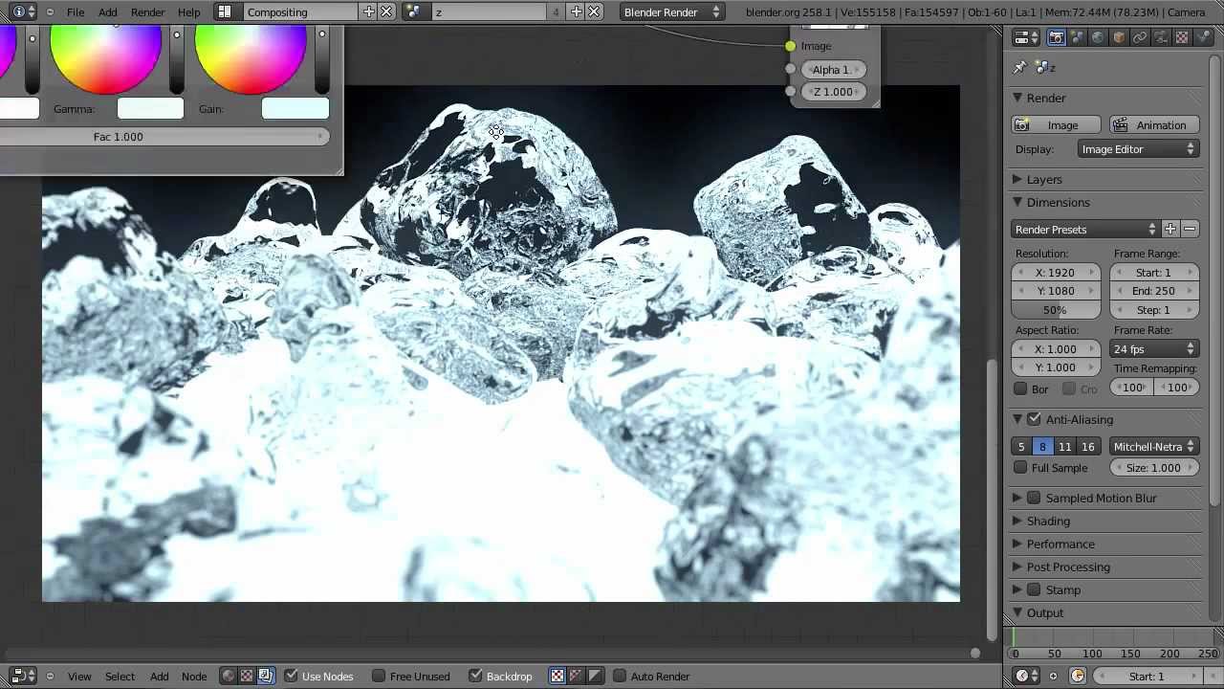This screenshot has height=689, width=1224.
Task: Open the node editor View menu
Action: (79, 676)
